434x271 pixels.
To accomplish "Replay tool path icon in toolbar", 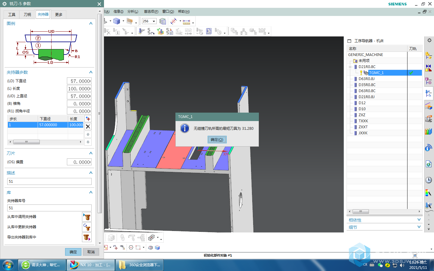I will [151, 31].
